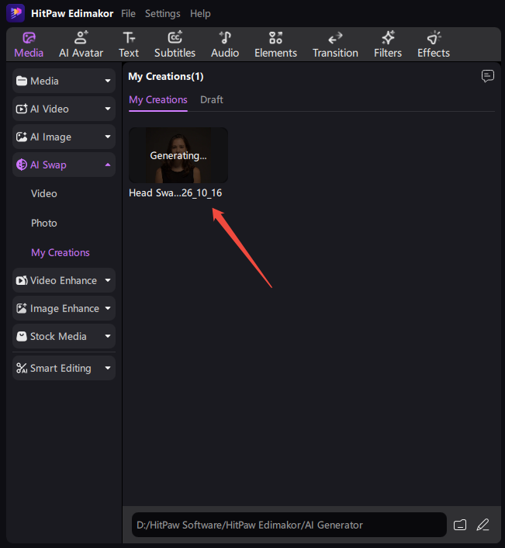Open the feedback message icon
This screenshot has height=548, width=505.
coord(488,76)
